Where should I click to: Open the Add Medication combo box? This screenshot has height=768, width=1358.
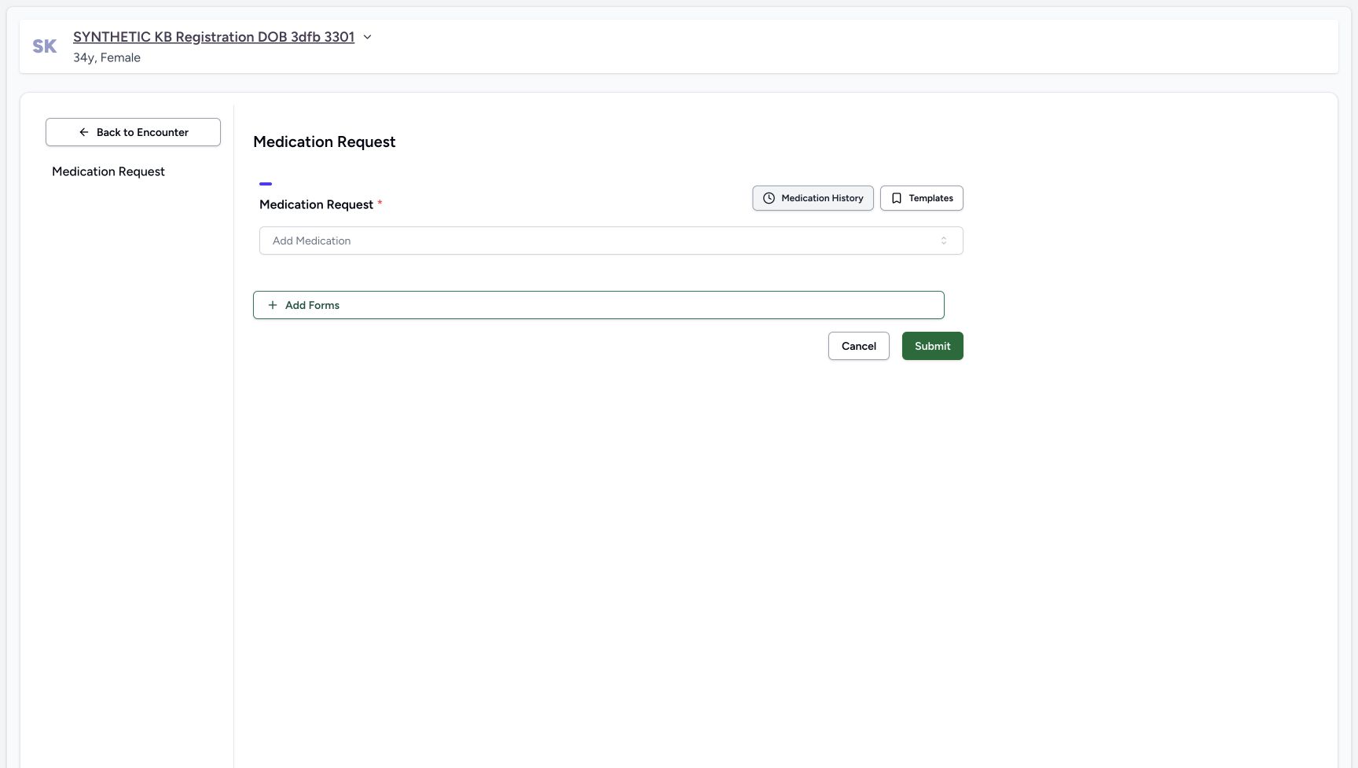pyautogui.click(x=611, y=241)
